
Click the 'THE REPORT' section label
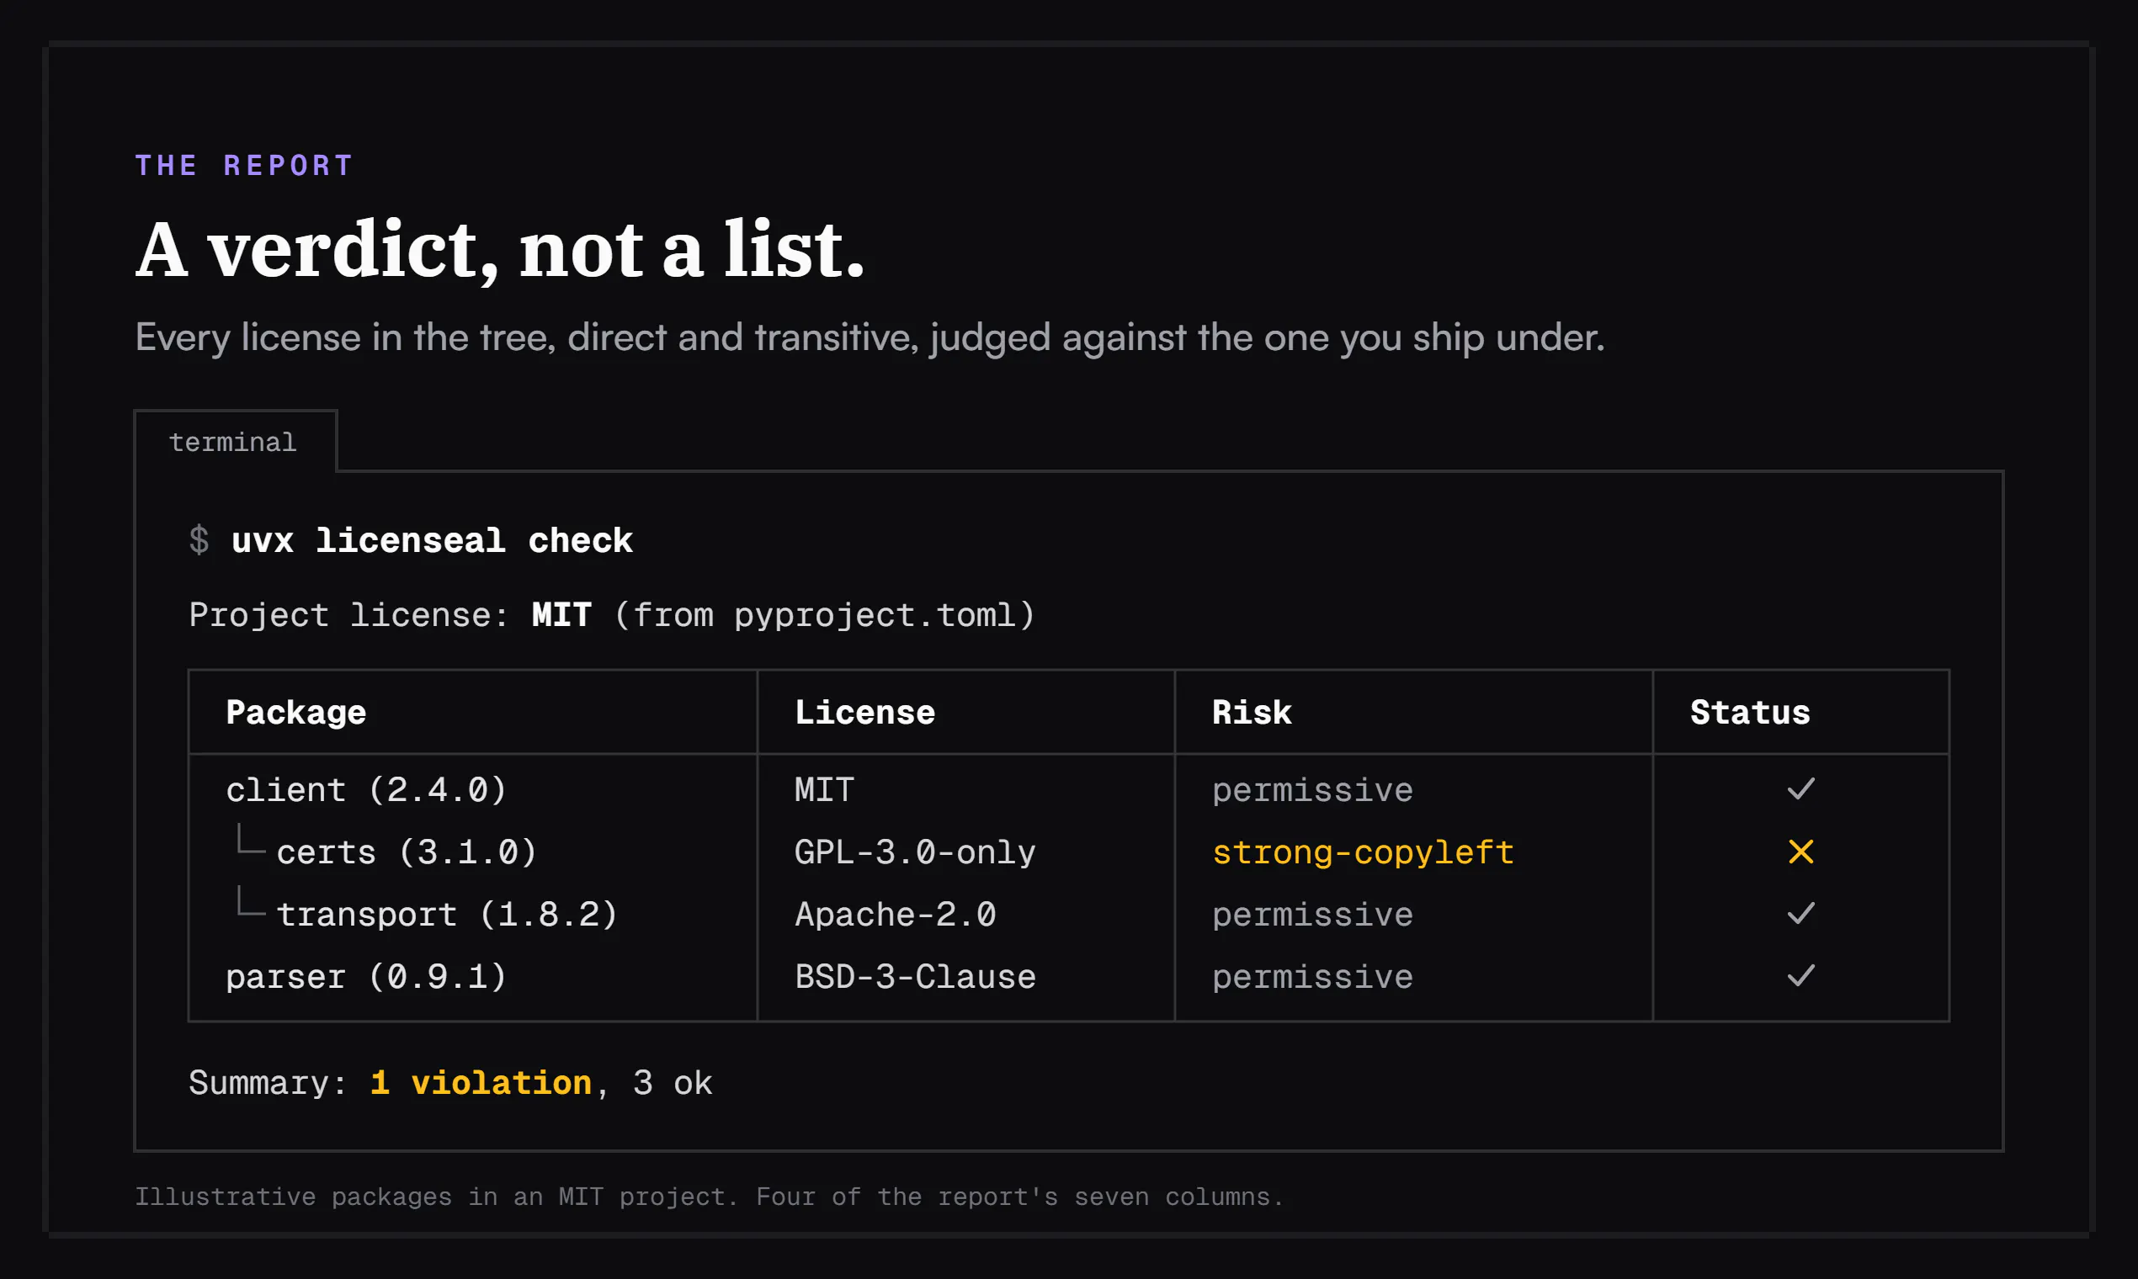(x=244, y=166)
